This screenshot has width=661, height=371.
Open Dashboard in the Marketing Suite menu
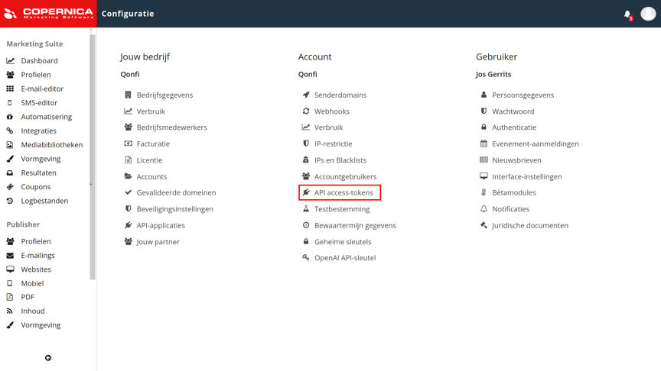(39, 61)
